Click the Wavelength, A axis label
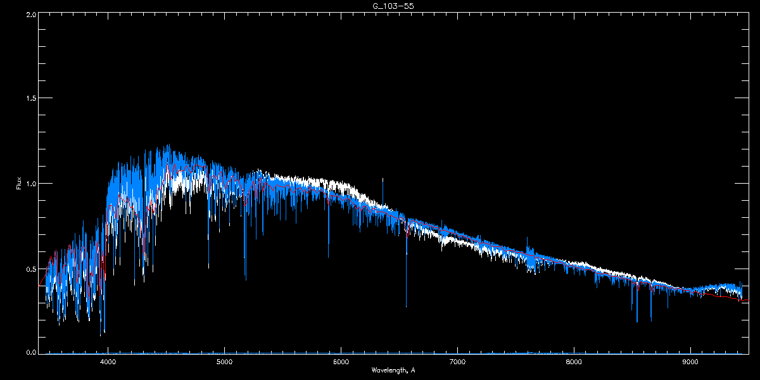 pyautogui.click(x=393, y=370)
